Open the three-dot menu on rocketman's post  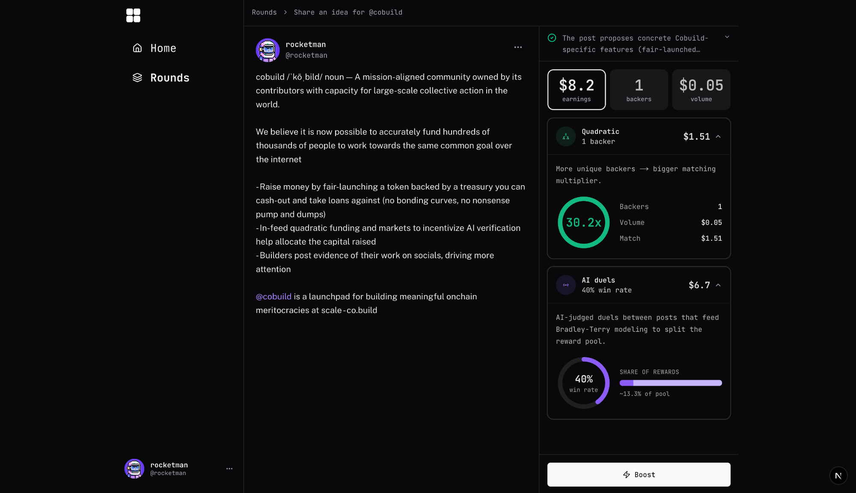point(518,47)
